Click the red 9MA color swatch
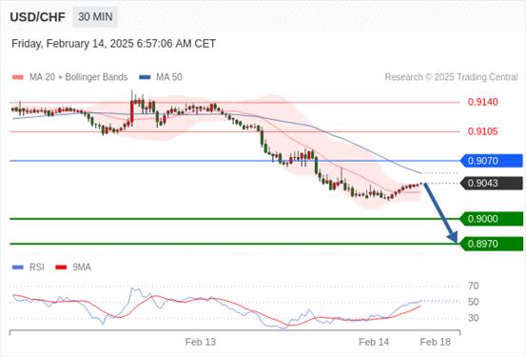The height and width of the screenshot is (357, 526). 61,268
